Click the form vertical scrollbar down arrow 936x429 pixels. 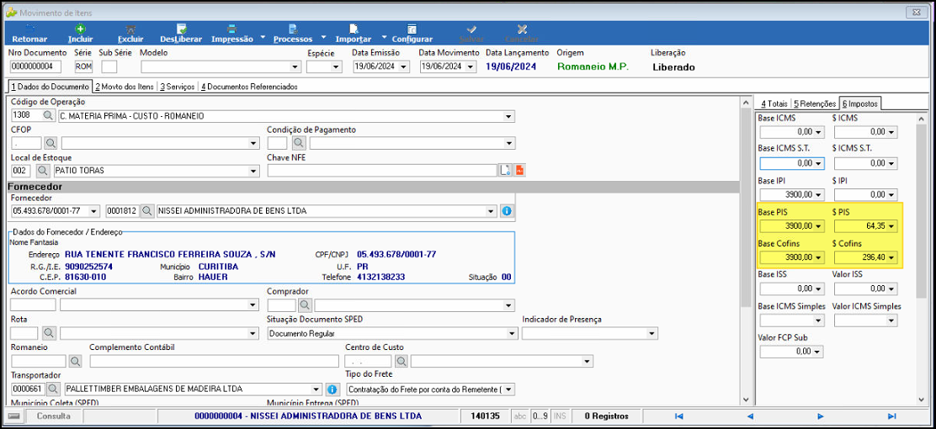coord(744,400)
